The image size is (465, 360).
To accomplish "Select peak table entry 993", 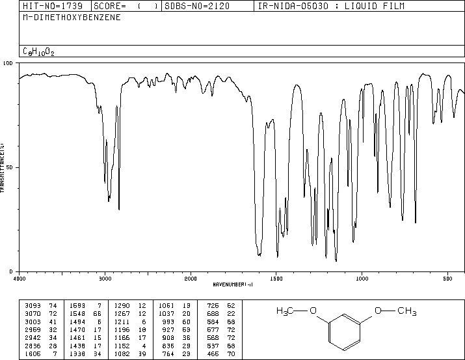I will coord(168,322).
